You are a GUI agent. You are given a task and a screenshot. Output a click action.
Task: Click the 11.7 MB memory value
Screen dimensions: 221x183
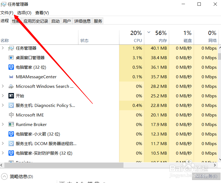(159, 144)
